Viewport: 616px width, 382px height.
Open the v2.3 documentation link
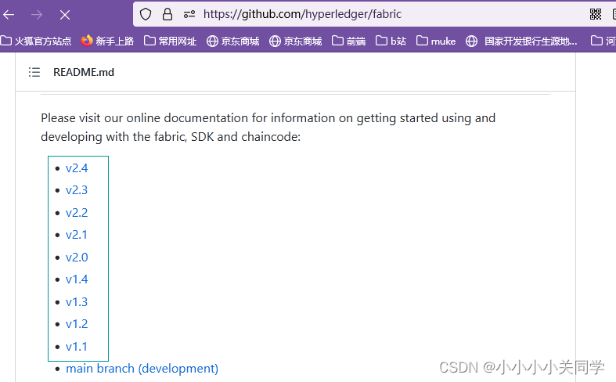tap(77, 190)
